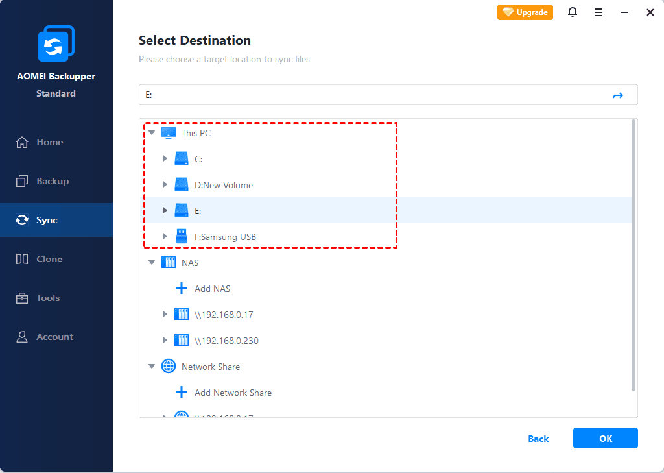Collapse the This PC tree node

coord(152,133)
